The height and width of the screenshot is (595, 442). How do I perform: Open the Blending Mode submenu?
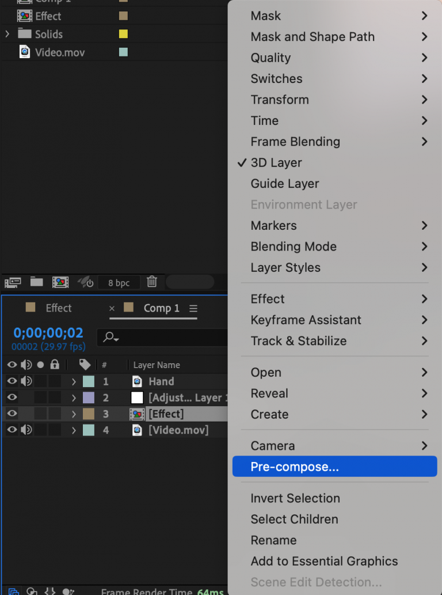pyautogui.click(x=294, y=247)
